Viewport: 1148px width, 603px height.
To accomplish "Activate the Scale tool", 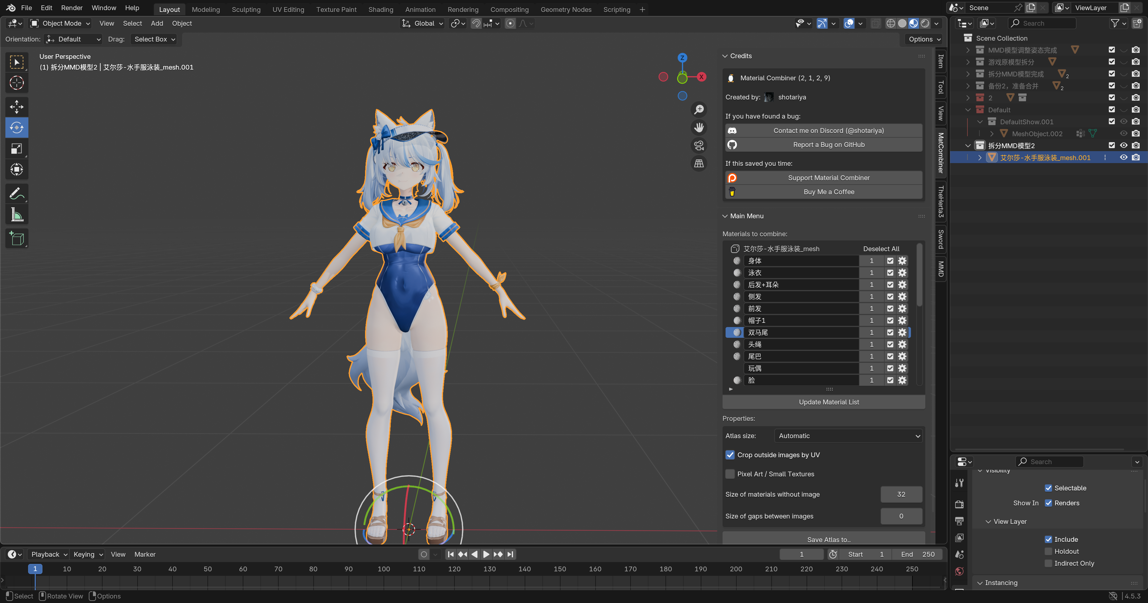I will 16,149.
